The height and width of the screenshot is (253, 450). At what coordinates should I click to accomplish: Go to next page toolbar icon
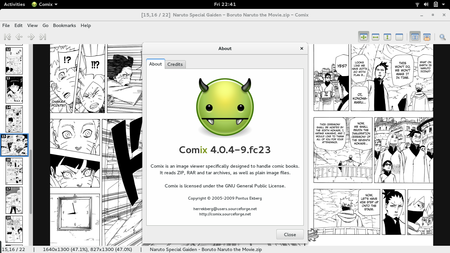click(31, 37)
